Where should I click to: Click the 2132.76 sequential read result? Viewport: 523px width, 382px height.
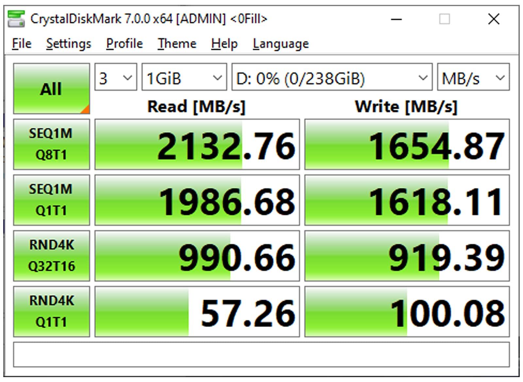point(197,144)
